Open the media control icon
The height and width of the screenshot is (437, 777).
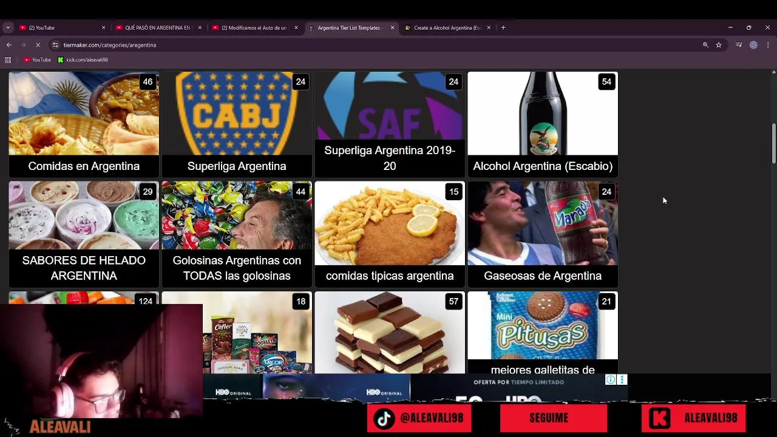739,45
